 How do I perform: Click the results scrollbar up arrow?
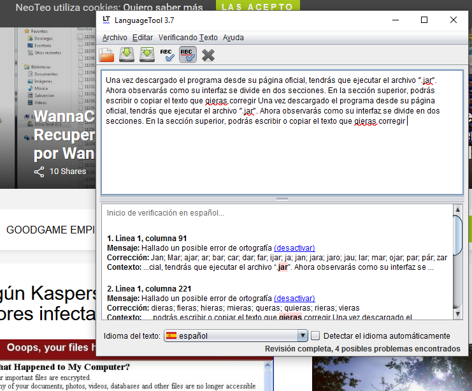tap(457, 209)
